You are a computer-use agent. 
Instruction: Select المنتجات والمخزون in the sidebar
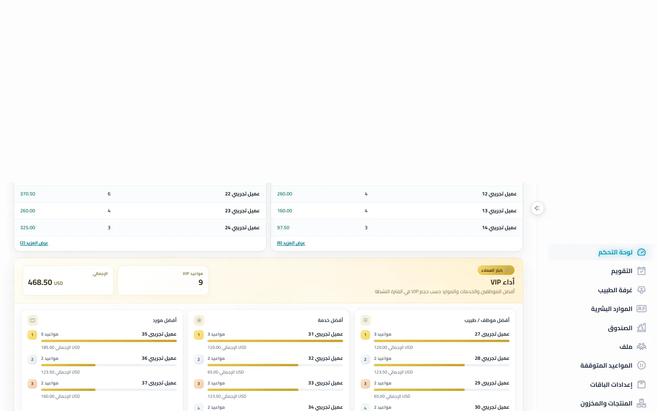[600, 403]
